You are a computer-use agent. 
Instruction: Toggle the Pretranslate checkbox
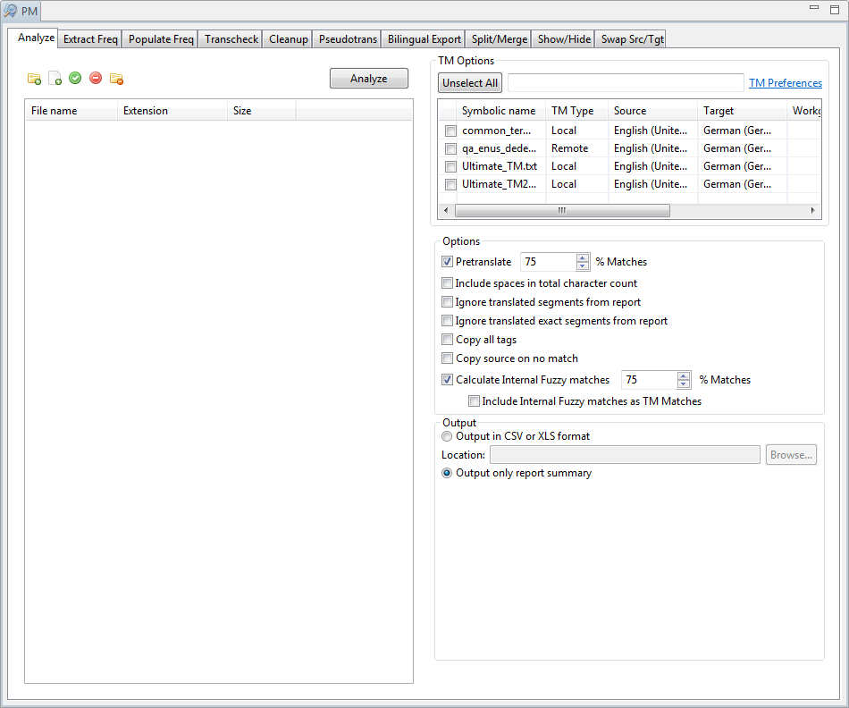pyautogui.click(x=448, y=262)
